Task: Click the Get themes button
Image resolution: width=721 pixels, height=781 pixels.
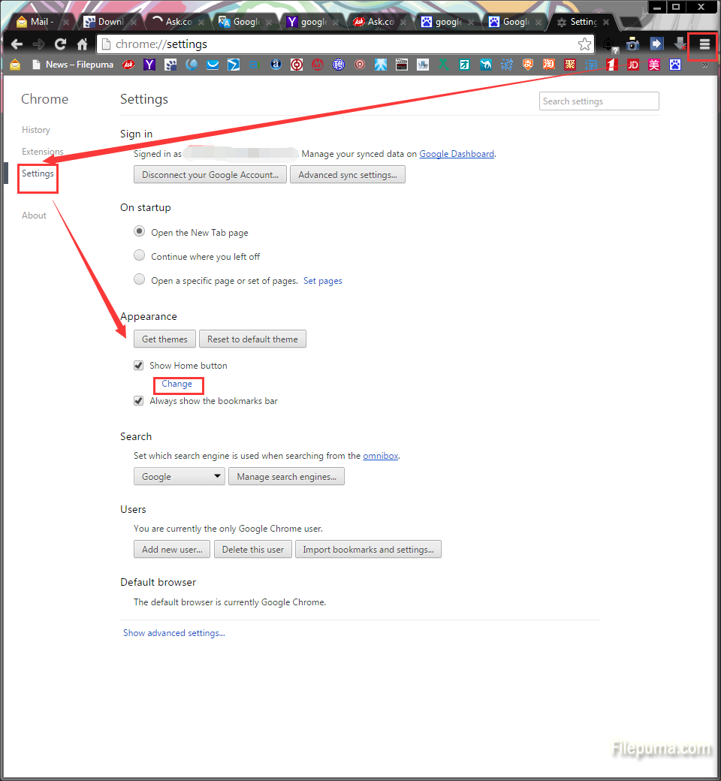Action: pos(164,339)
